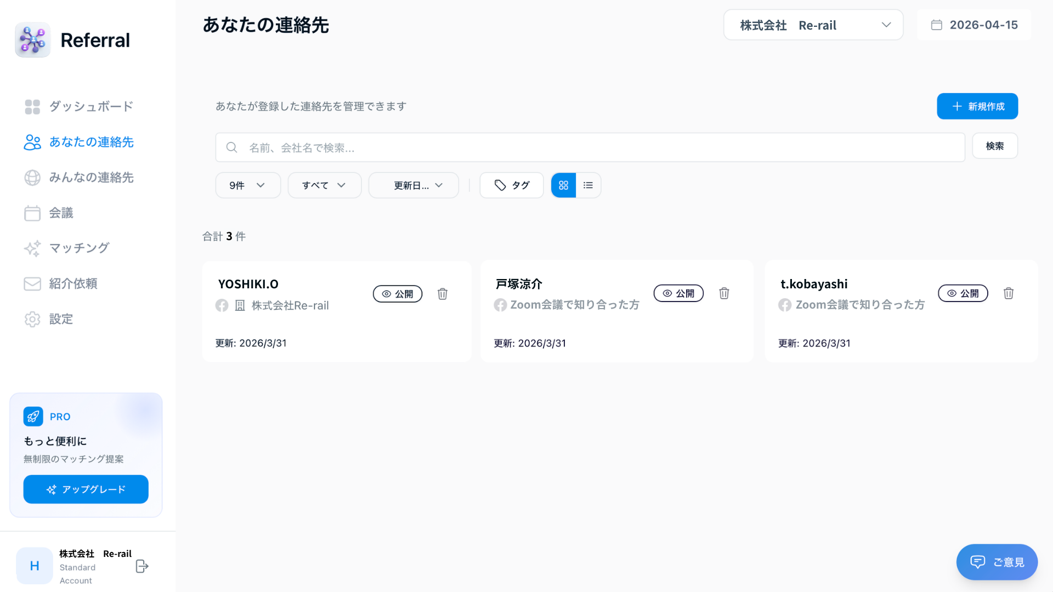1053x592 pixels.
Task: Click the calendar icon beside the date
Action: point(937,25)
